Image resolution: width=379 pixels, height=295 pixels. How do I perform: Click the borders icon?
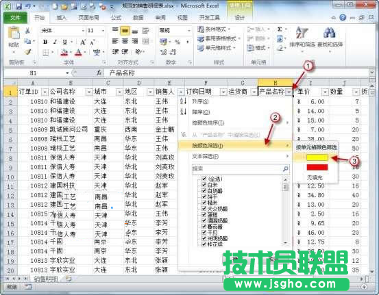coord(46,52)
